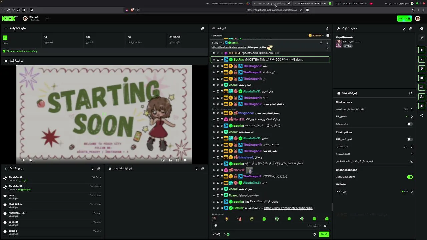Switch to the Wheel of Names browser tab
427x240 pixels.
click(230, 4)
